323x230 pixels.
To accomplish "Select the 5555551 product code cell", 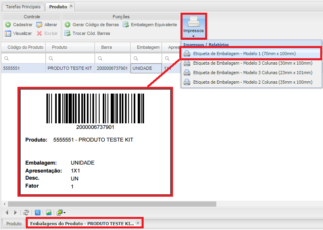I will [23, 68].
